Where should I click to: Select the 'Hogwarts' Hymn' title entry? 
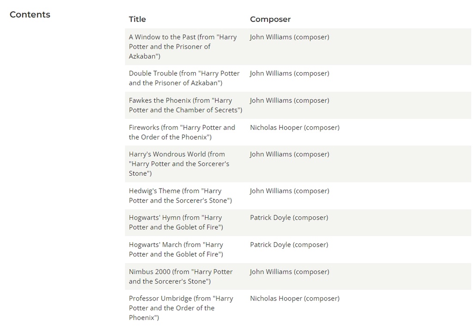click(176, 222)
